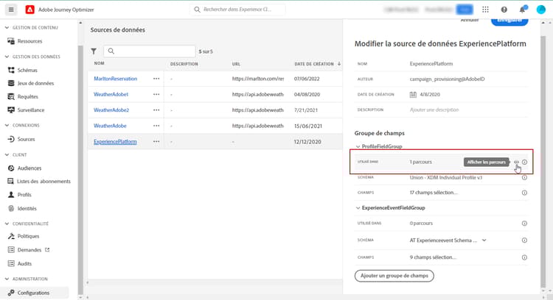Click the Profils sidebar icon
Screen dimensions: 553x300
(11, 195)
